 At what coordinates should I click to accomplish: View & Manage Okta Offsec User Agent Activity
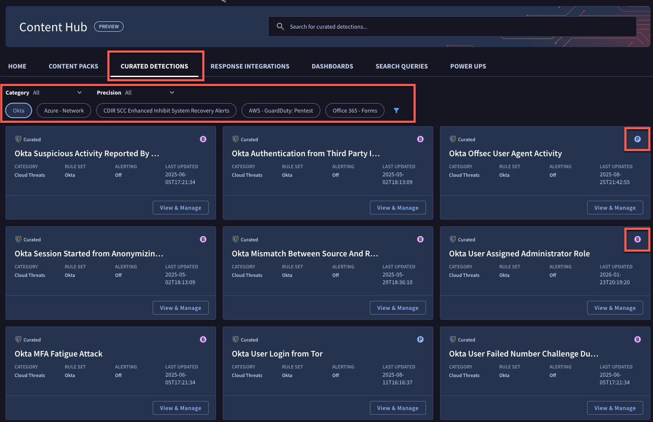[x=615, y=208]
